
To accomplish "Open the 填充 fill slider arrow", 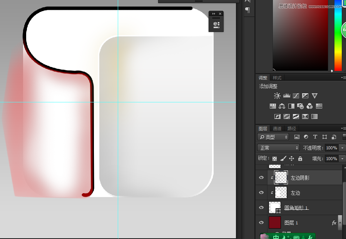I will click(x=343, y=159).
